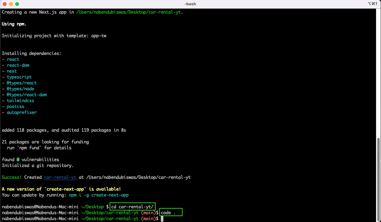The height and width of the screenshot is (222, 381).
Task: Open the underlined car-rental-yt link
Action: [60, 177]
